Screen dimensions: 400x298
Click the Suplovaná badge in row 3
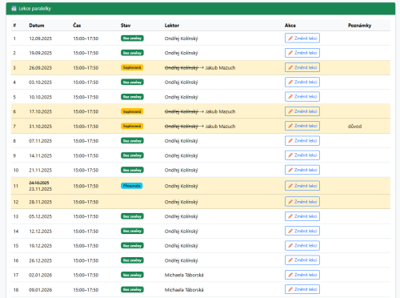132,67
